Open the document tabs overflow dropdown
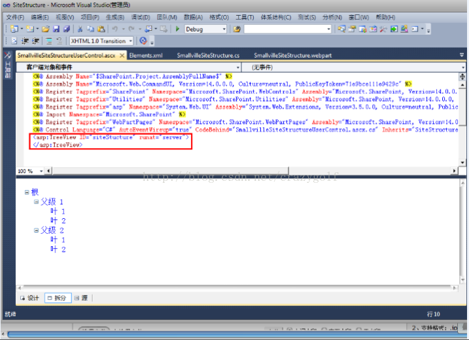Image resolution: width=469 pixels, height=340 pixels. (x=462, y=55)
